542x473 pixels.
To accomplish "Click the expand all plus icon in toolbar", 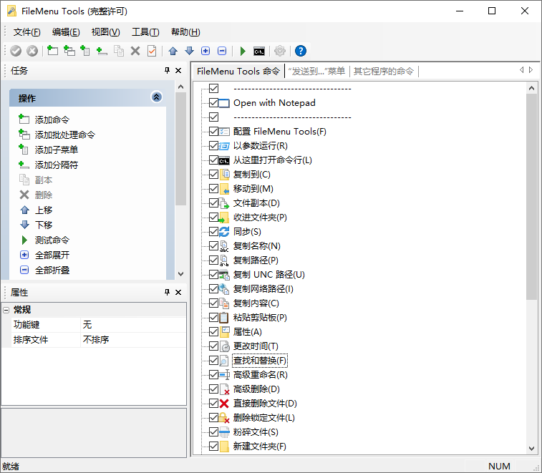I will point(205,51).
